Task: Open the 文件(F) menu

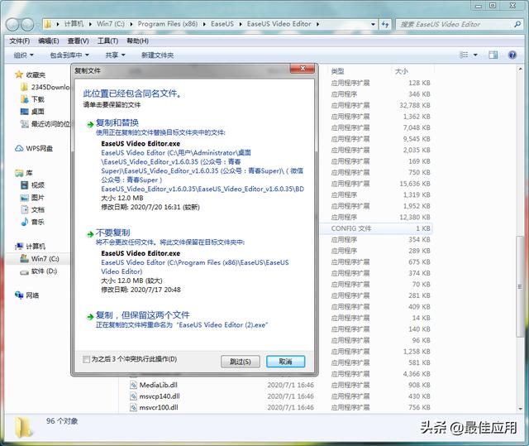Action: pos(19,41)
